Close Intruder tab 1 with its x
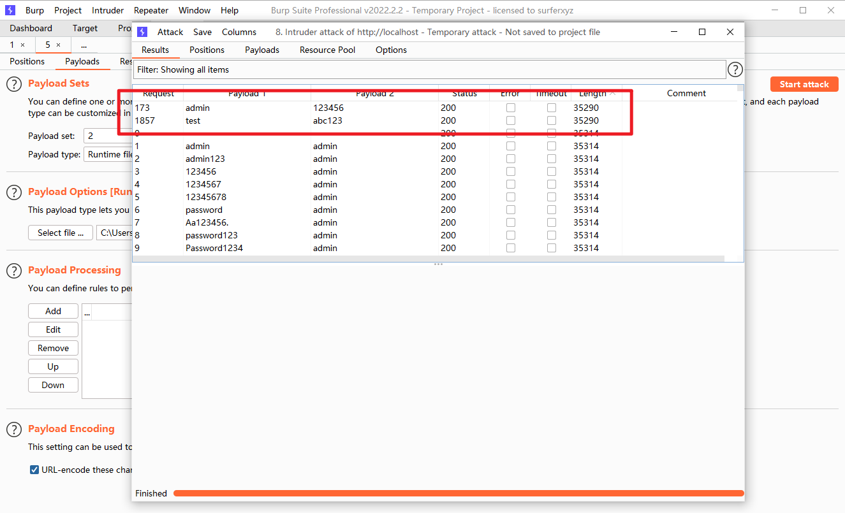The image size is (845, 513). point(23,45)
